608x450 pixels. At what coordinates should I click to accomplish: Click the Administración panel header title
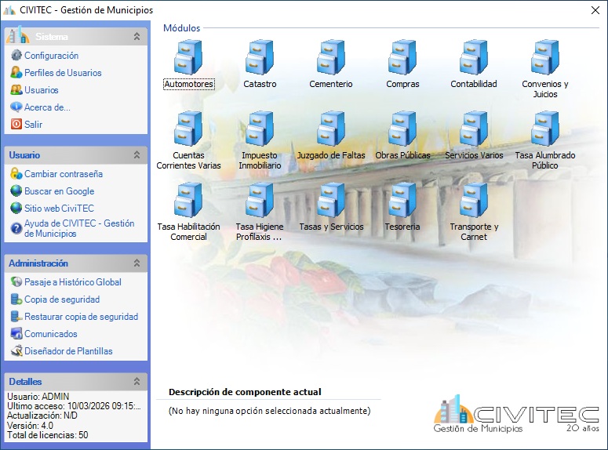click(x=38, y=263)
